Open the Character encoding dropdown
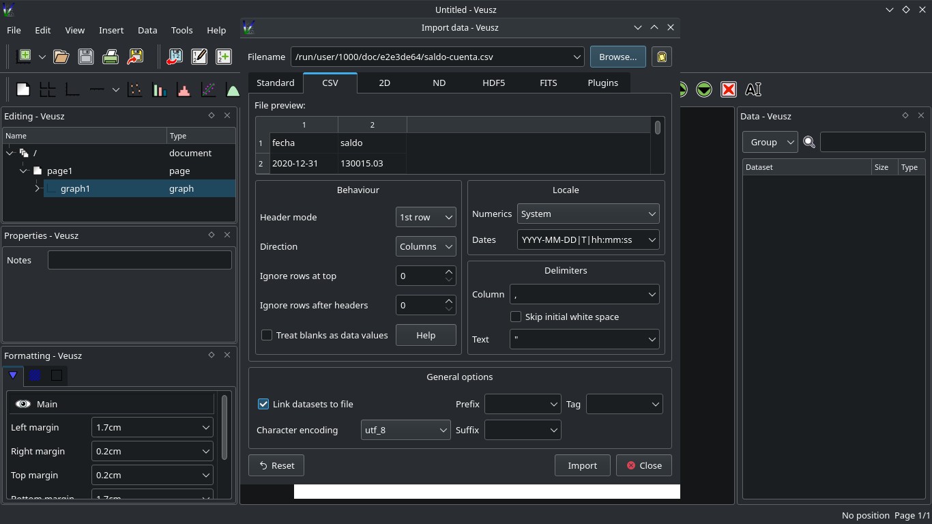Image resolution: width=932 pixels, height=524 pixels. point(405,430)
